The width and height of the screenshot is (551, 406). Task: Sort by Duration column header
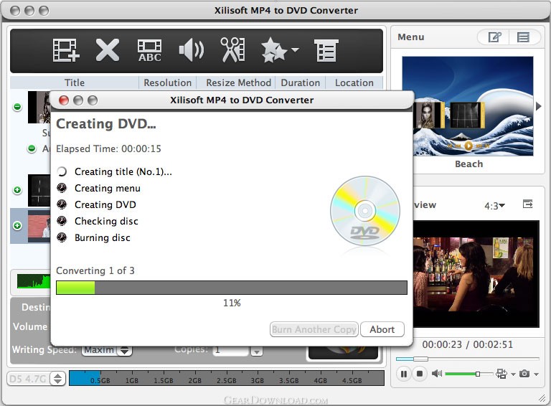(301, 82)
